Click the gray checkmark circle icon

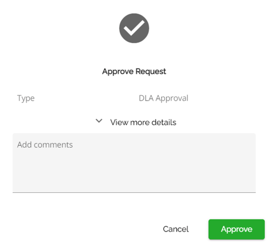(134, 28)
